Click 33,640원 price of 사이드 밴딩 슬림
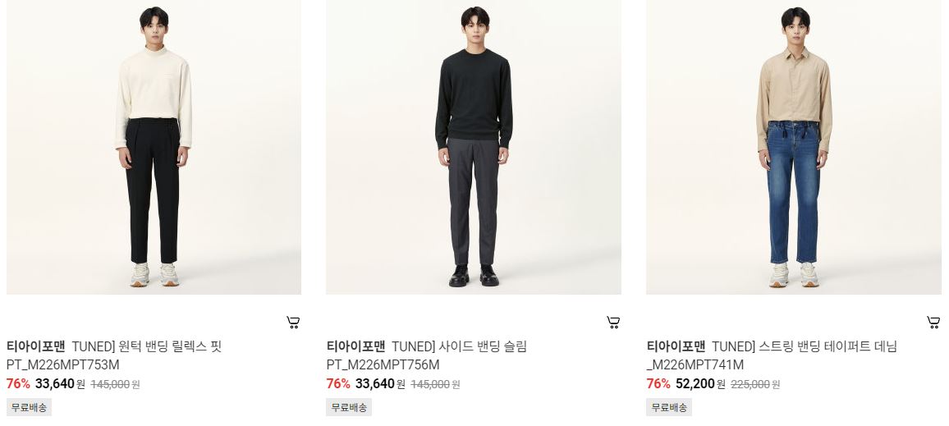 click(380, 384)
